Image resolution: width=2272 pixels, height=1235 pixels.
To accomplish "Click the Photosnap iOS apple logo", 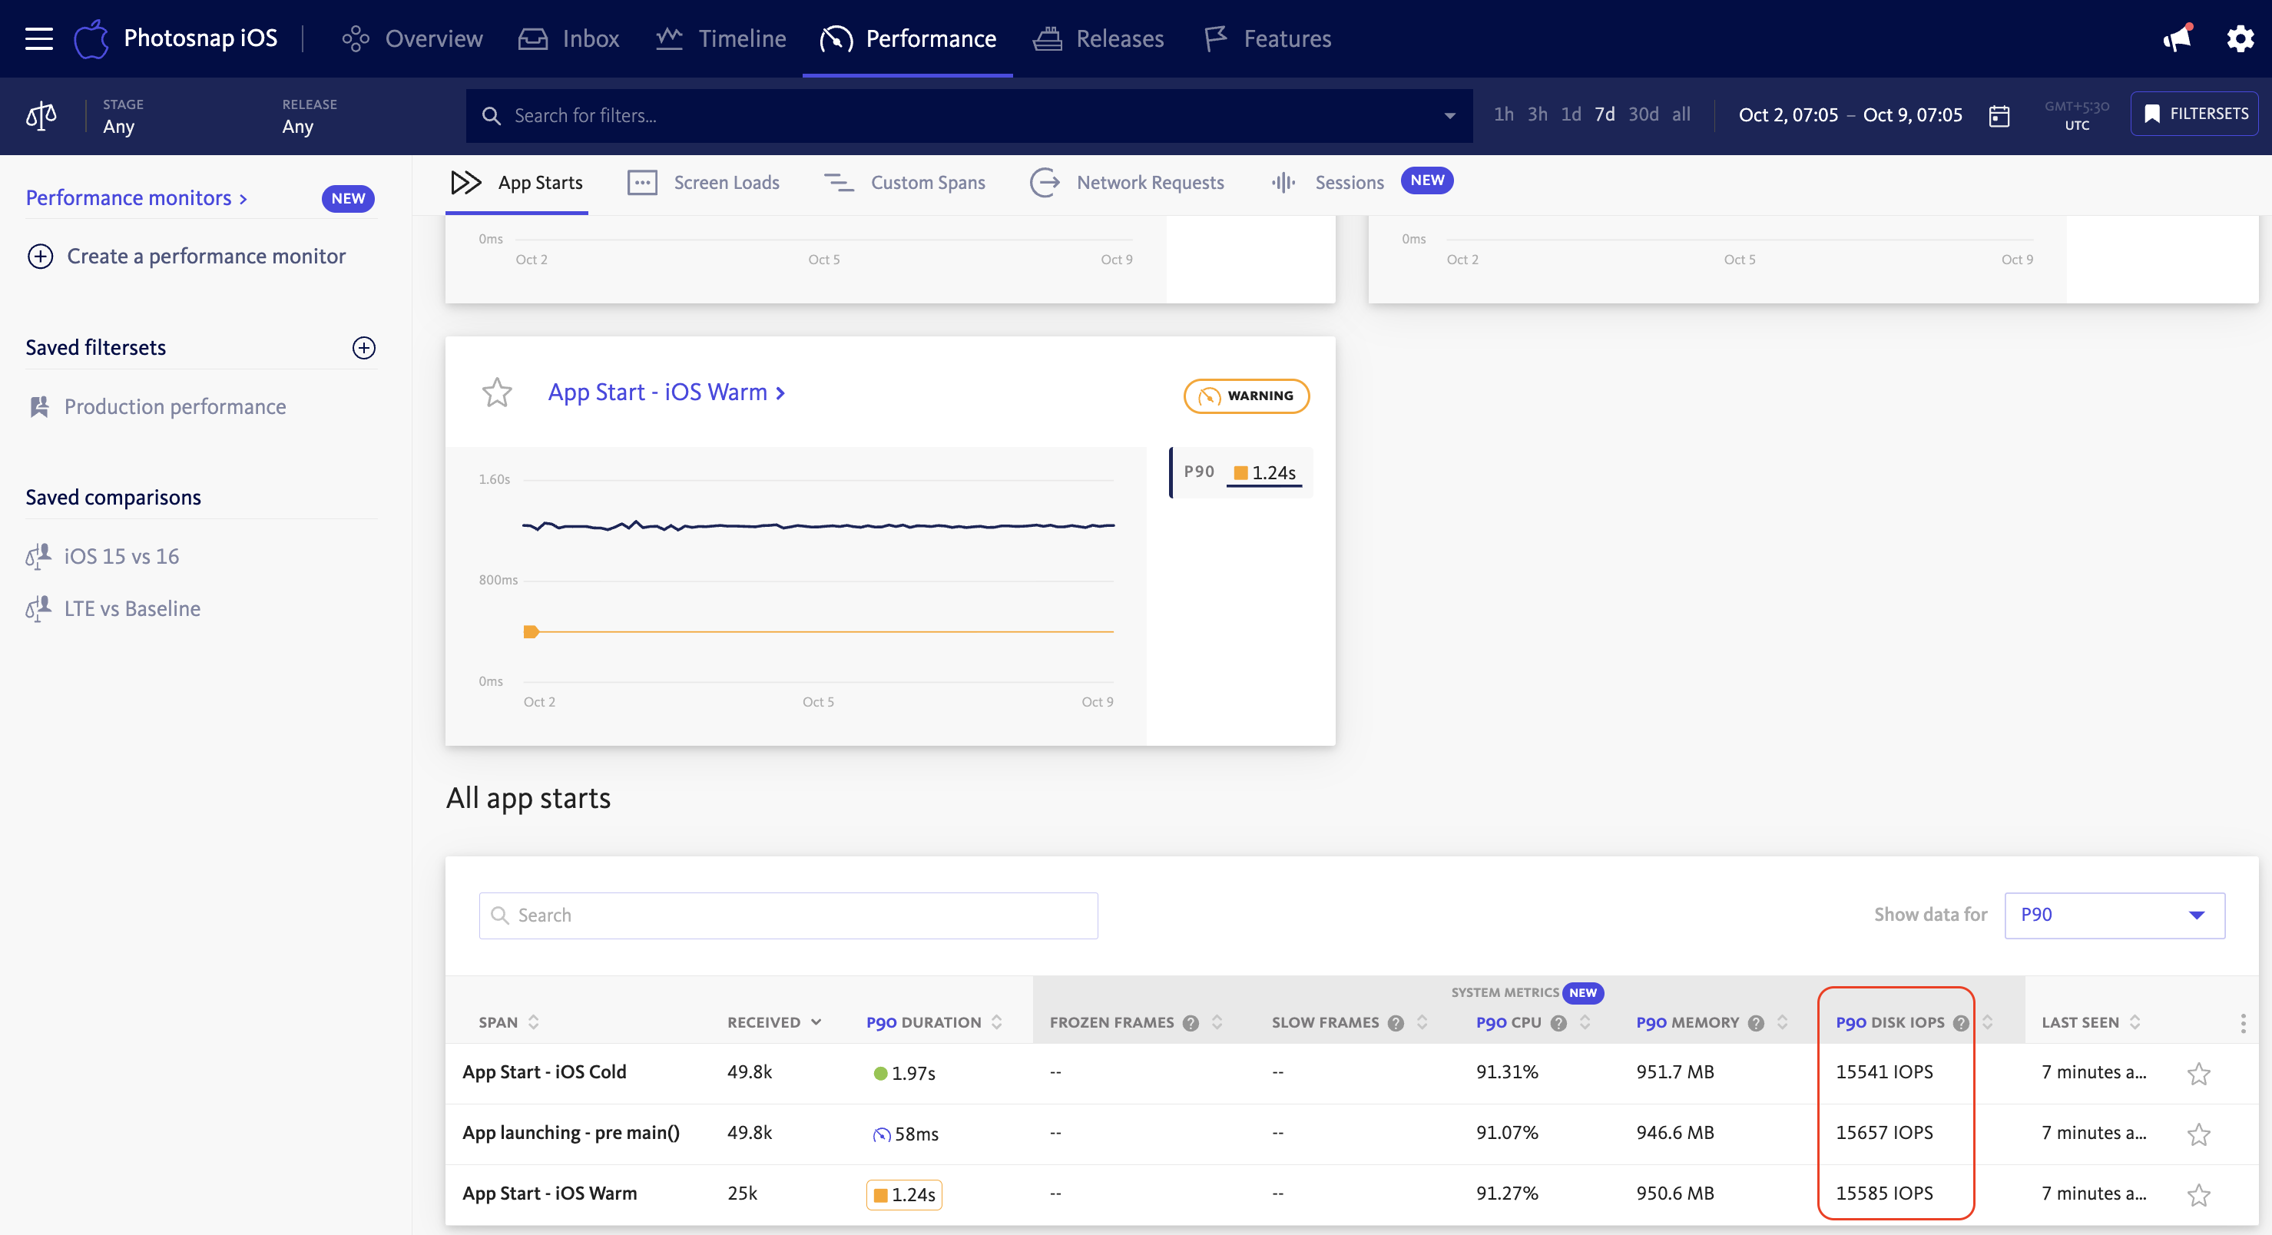I will click(91, 39).
